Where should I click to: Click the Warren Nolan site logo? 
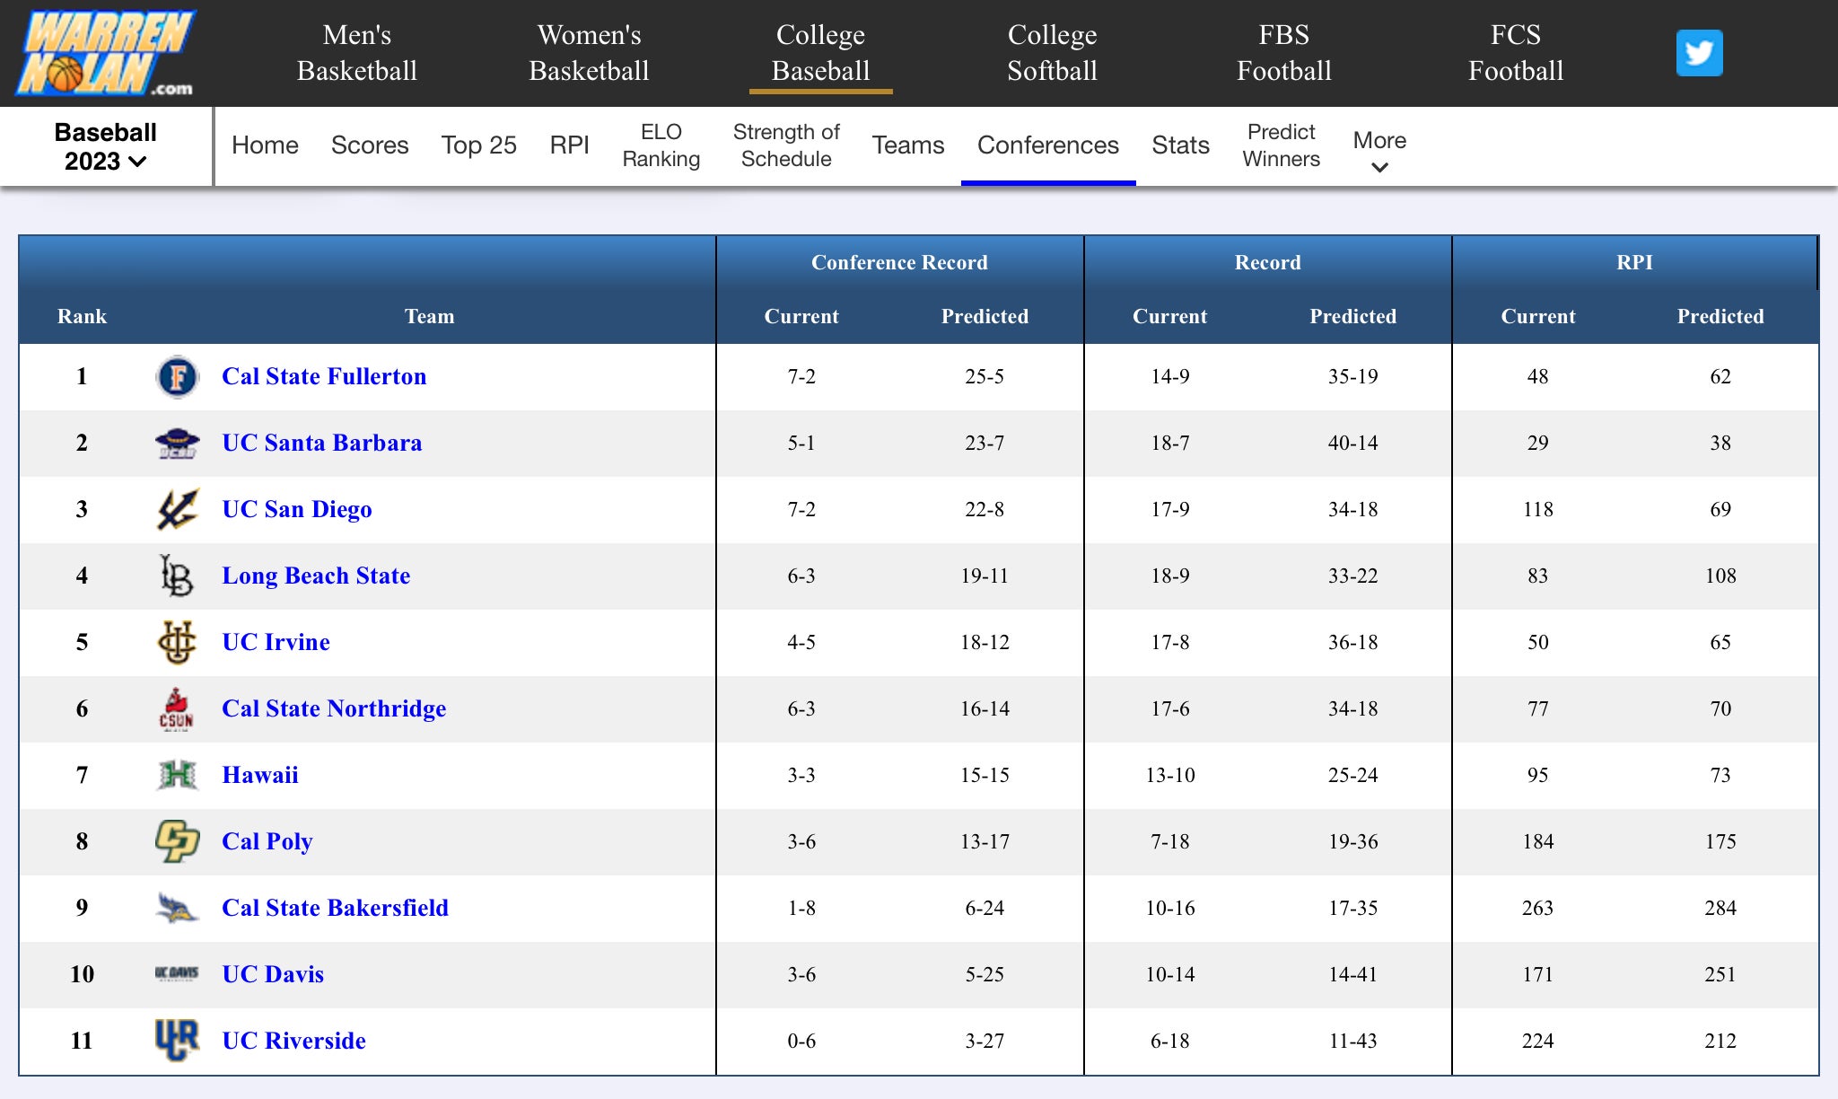pyautogui.click(x=106, y=53)
